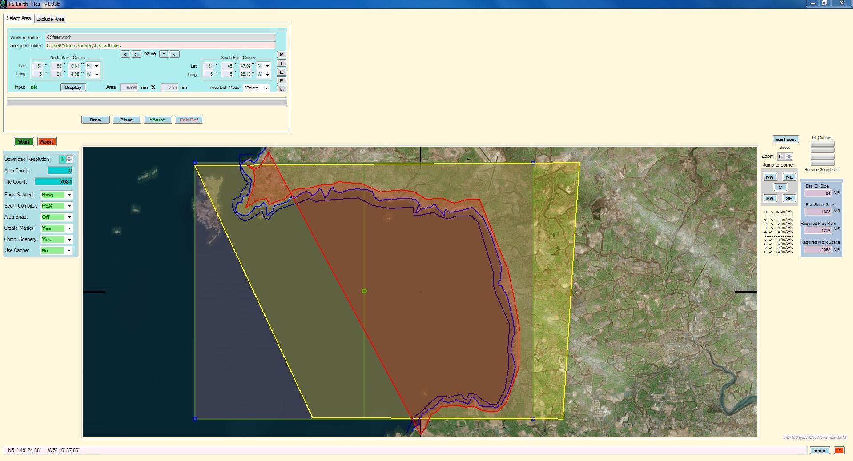
Task: Click the halve left arrow button
Action: tap(125, 54)
